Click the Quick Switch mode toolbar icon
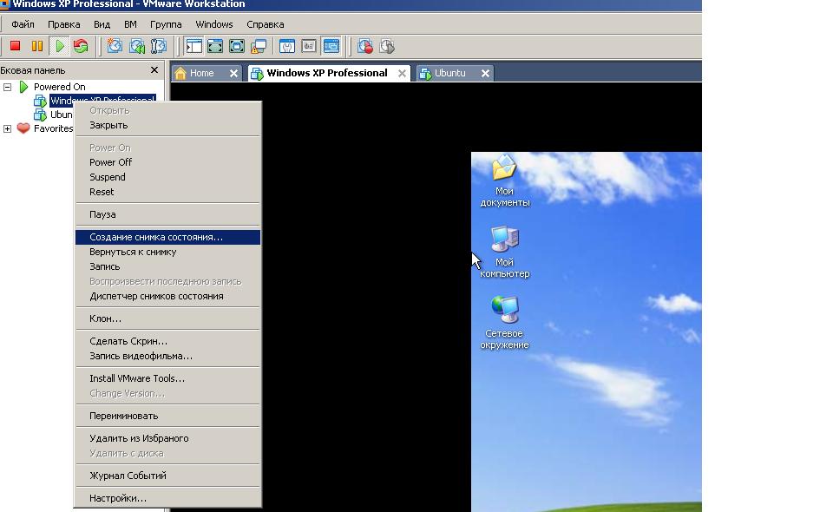This screenshot has height=512, width=833. pyautogui.click(x=215, y=46)
